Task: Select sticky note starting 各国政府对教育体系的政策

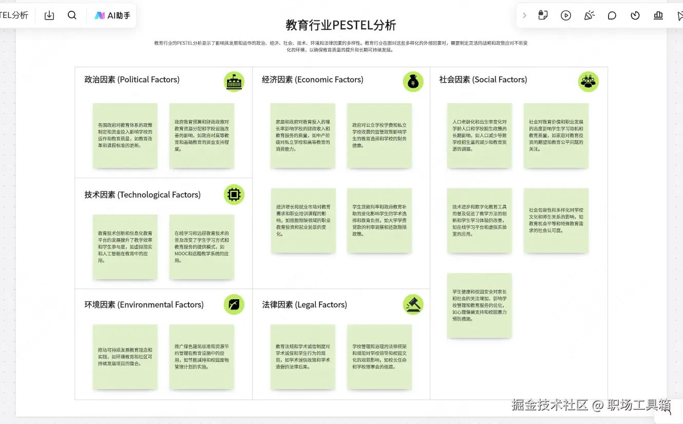Action: click(125, 136)
